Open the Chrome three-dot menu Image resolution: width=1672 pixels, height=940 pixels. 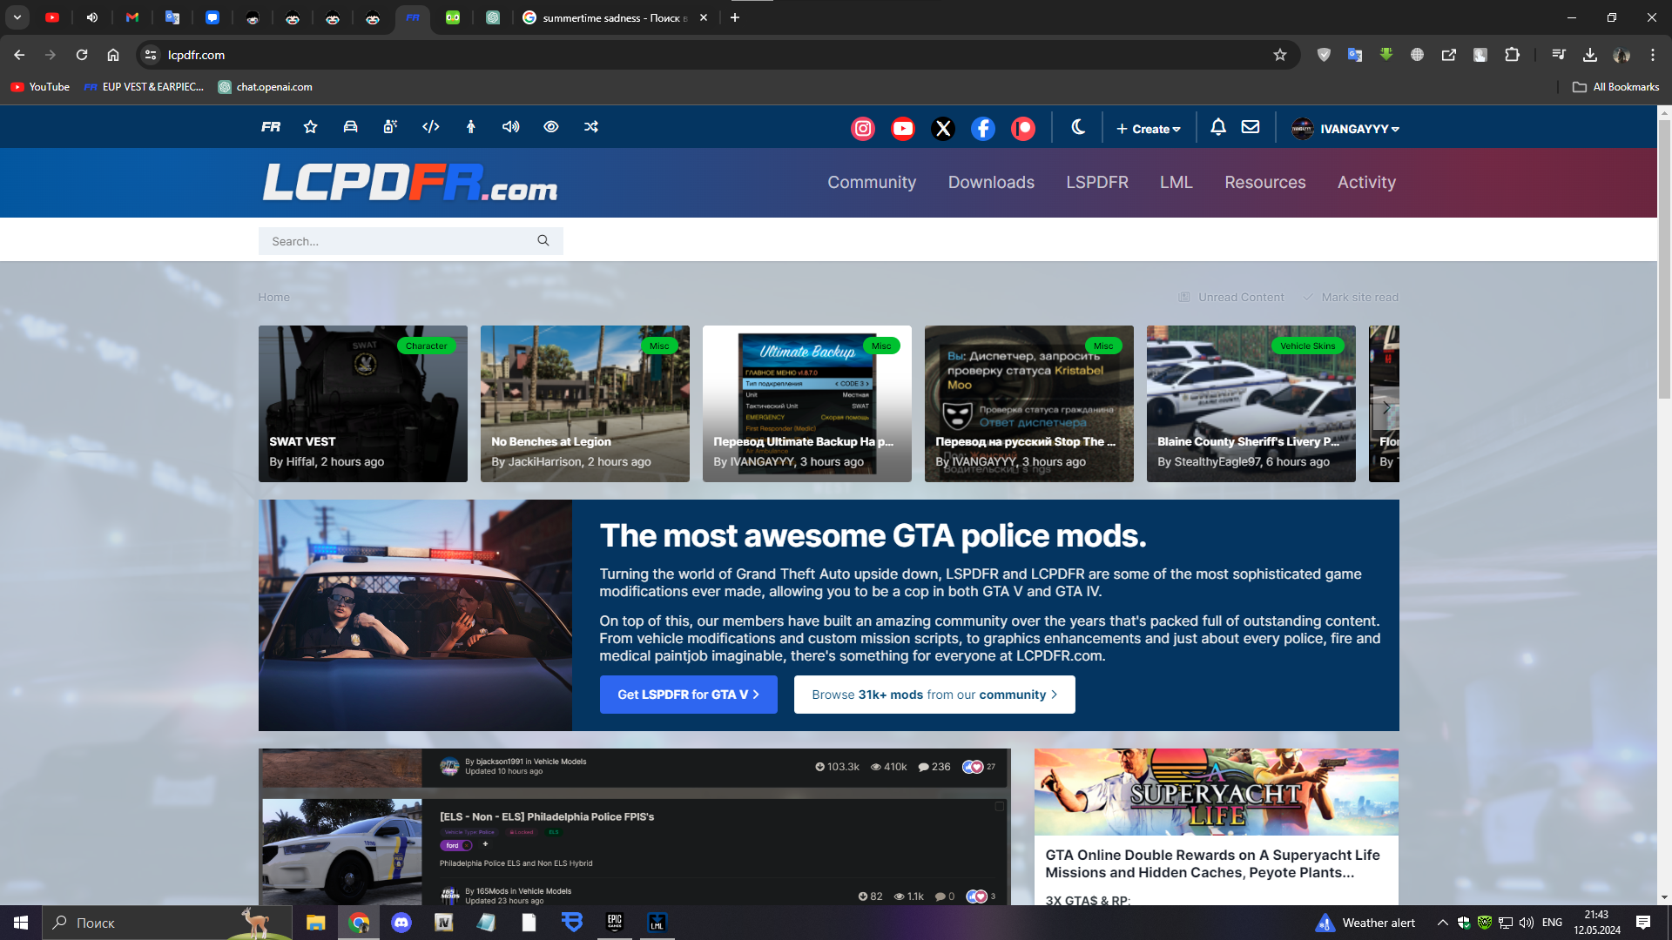click(1653, 55)
